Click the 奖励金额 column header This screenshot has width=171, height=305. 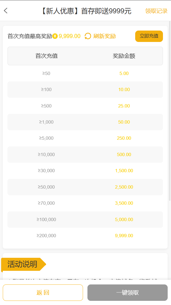(124, 56)
